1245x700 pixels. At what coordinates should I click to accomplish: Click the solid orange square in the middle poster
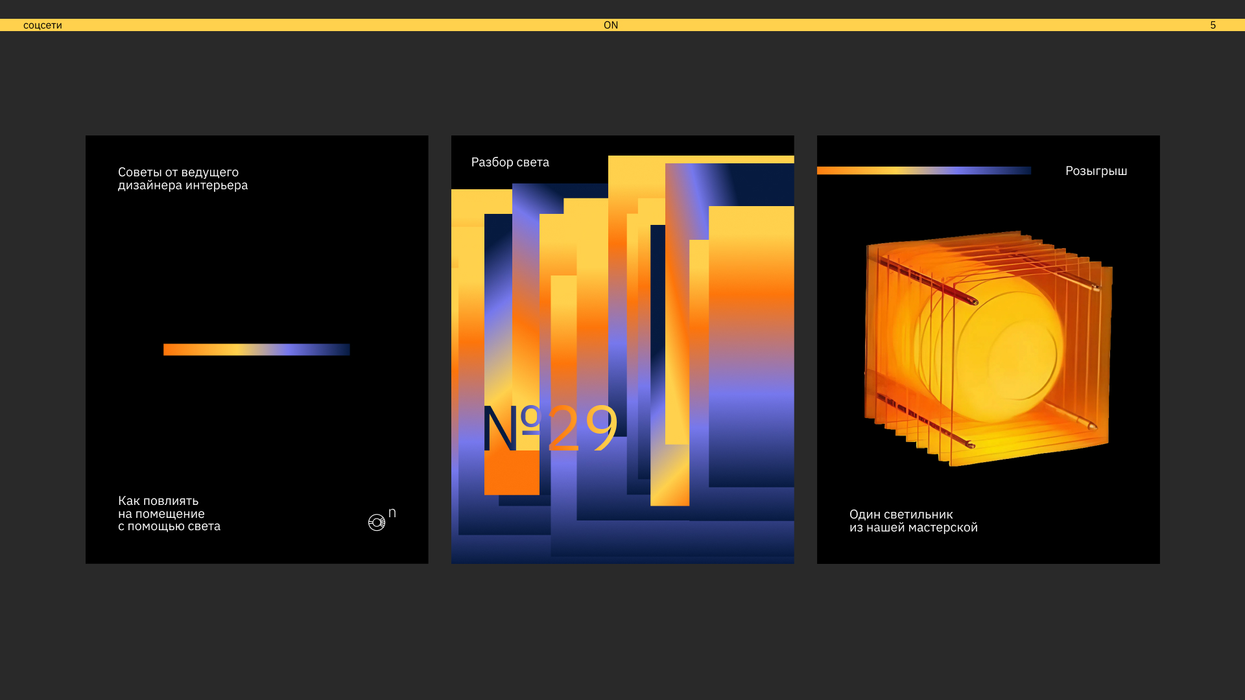click(x=512, y=472)
